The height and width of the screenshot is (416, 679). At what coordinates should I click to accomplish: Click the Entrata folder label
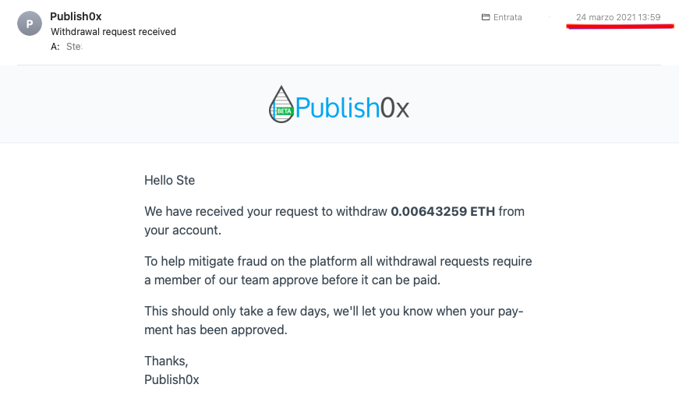tap(507, 17)
